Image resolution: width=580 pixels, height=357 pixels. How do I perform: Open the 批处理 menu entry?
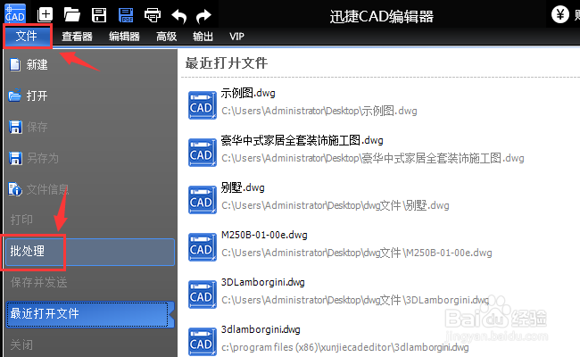click(x=90, y=252)
